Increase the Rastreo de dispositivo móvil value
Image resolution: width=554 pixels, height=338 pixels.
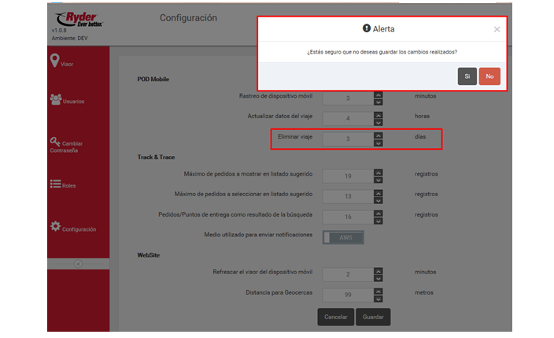coord(379,95)
